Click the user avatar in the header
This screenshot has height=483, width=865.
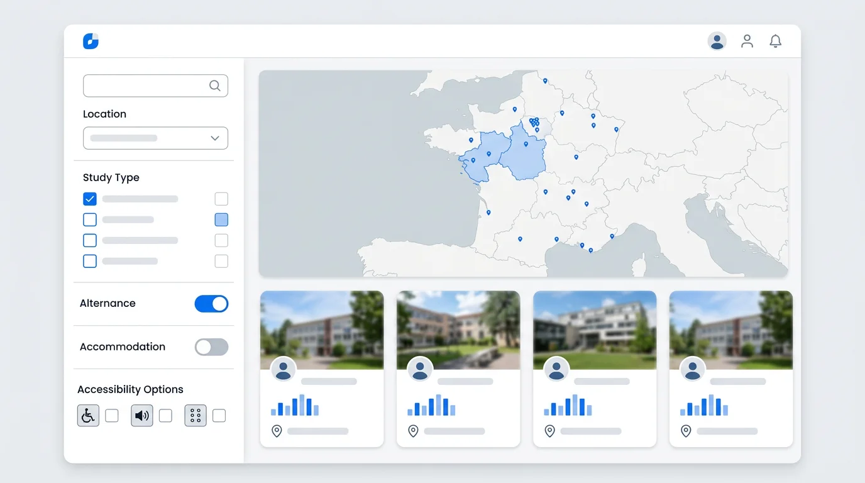(717, 40)
